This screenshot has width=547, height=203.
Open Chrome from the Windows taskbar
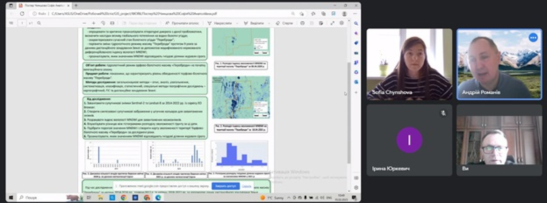[123, 197]
